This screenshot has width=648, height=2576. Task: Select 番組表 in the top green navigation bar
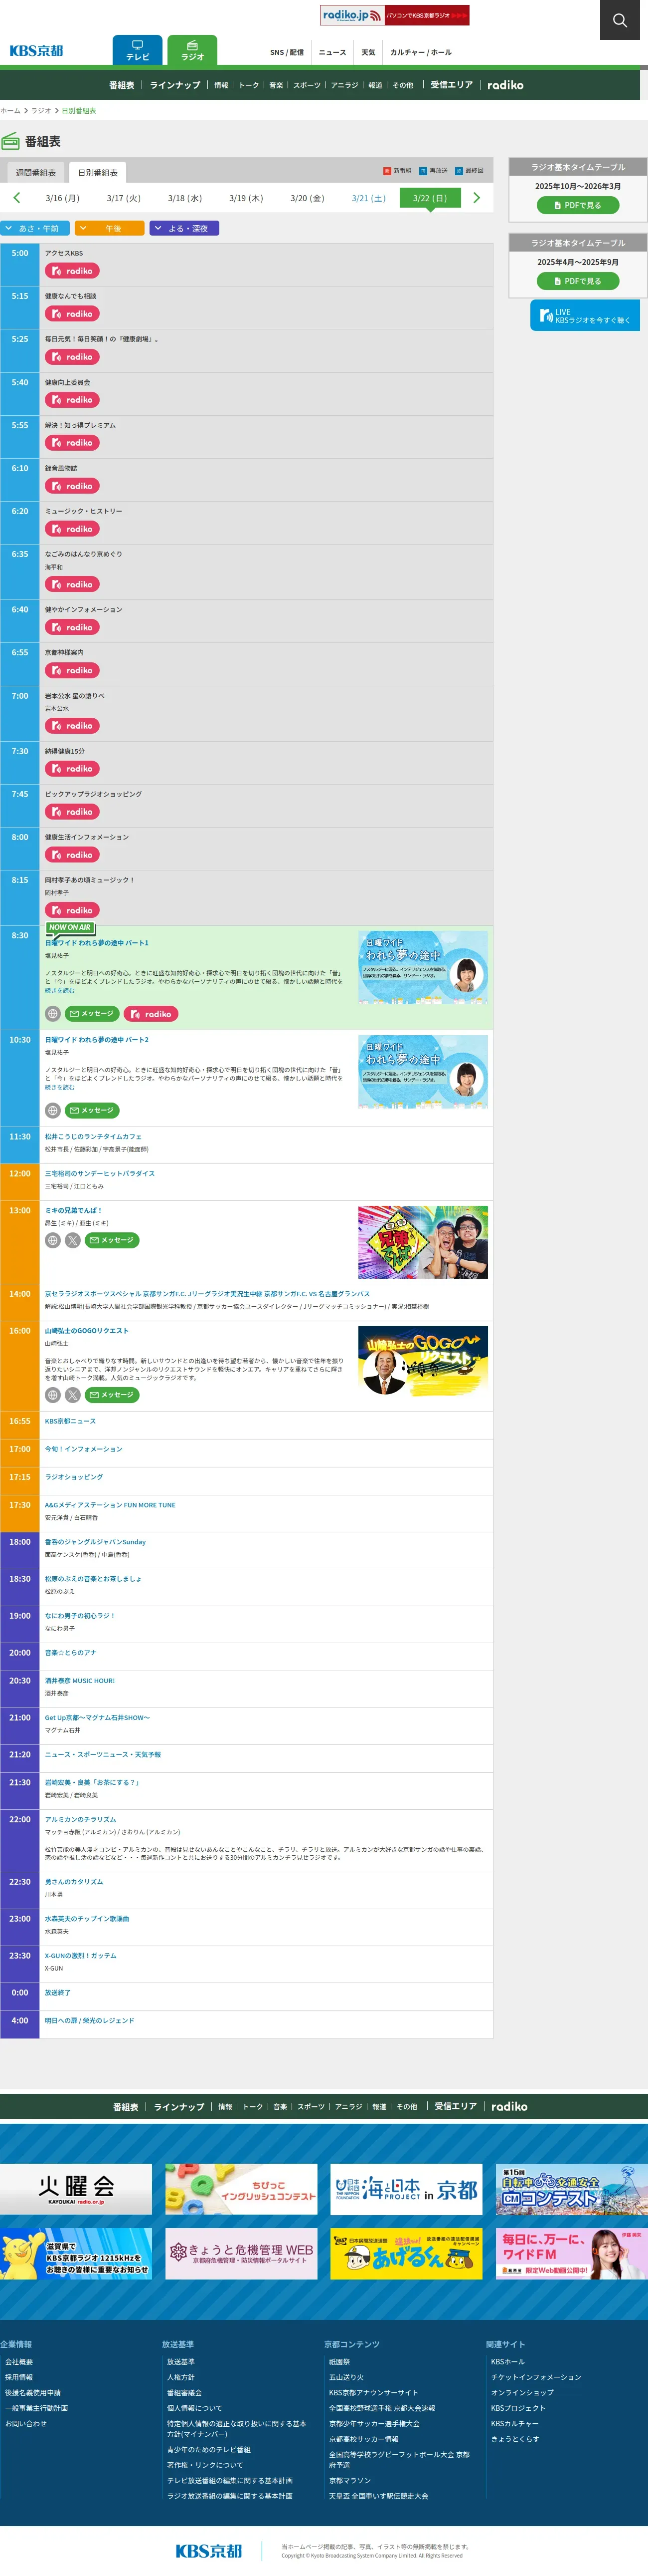pos(122,85)
